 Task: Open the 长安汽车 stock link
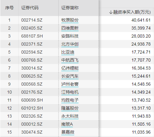pyautogui.click(x=70, y=76)
